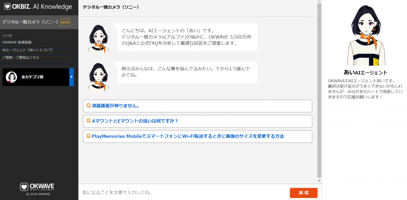This screenshot has width=407, height=200.
Task: Click the large あい agent portrait
Action: coord(366,35)
